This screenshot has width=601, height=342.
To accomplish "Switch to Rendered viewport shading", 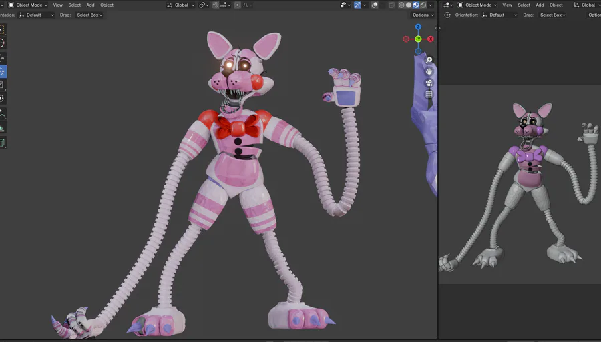I will click(423, 5).
